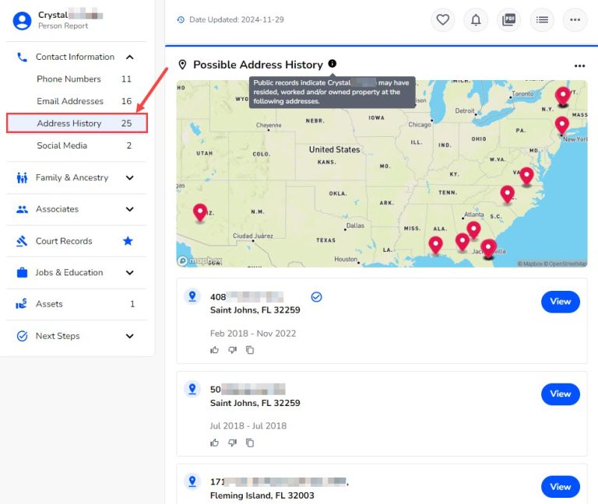This screenshot has width=598, height=504.
Task: Download the report as PDF
Action: [x=509, y=20]
